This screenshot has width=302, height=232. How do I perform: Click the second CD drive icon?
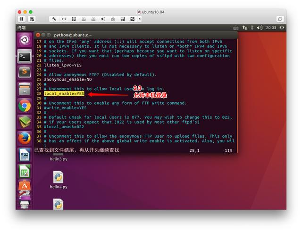pyautogui.click(x=93, y=19)
